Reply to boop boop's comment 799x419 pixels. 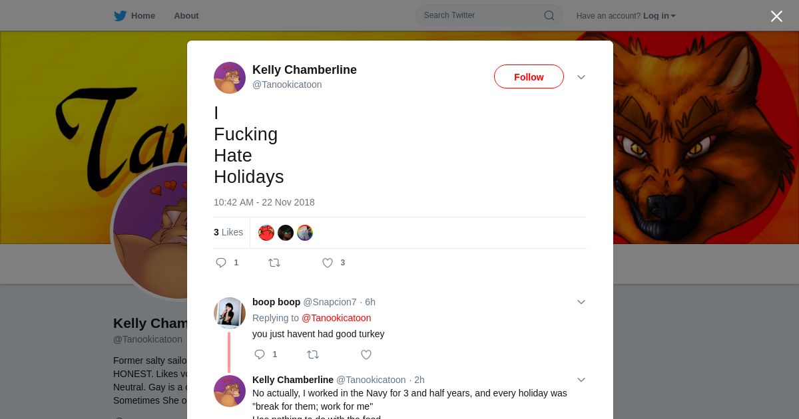(260, 354)
